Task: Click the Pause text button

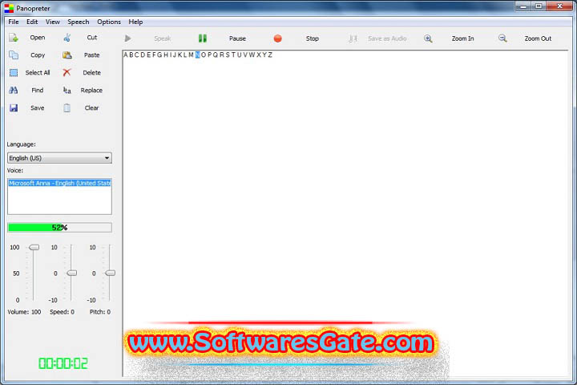Action: point(237,38)
